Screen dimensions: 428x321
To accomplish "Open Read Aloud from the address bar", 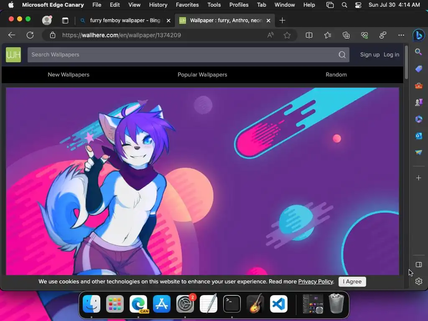I will point(270,35).
